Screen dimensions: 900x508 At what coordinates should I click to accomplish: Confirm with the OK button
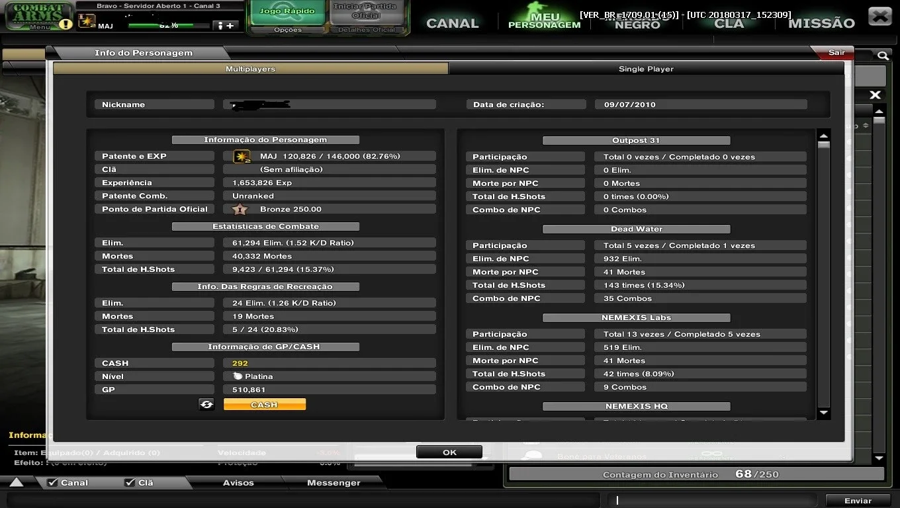click(x=449, y=452)
